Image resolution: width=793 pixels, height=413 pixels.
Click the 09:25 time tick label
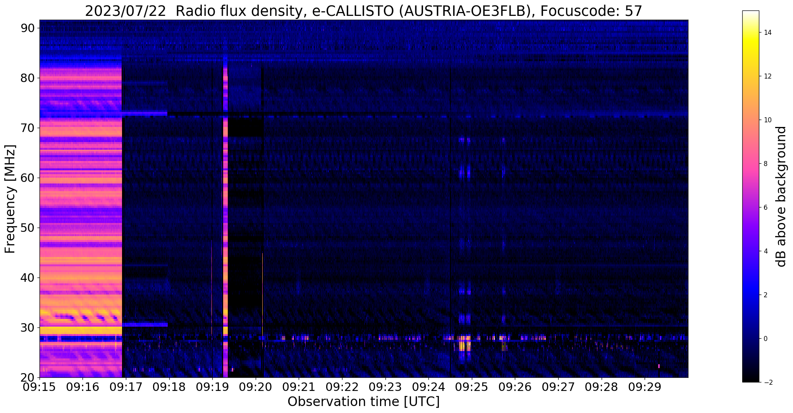coord(472,386)
